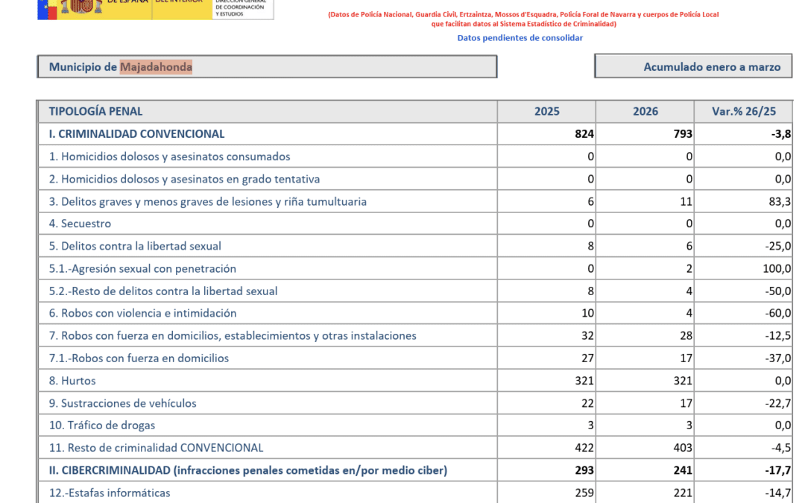Click the Spanish government coat of arms logo

82,7
